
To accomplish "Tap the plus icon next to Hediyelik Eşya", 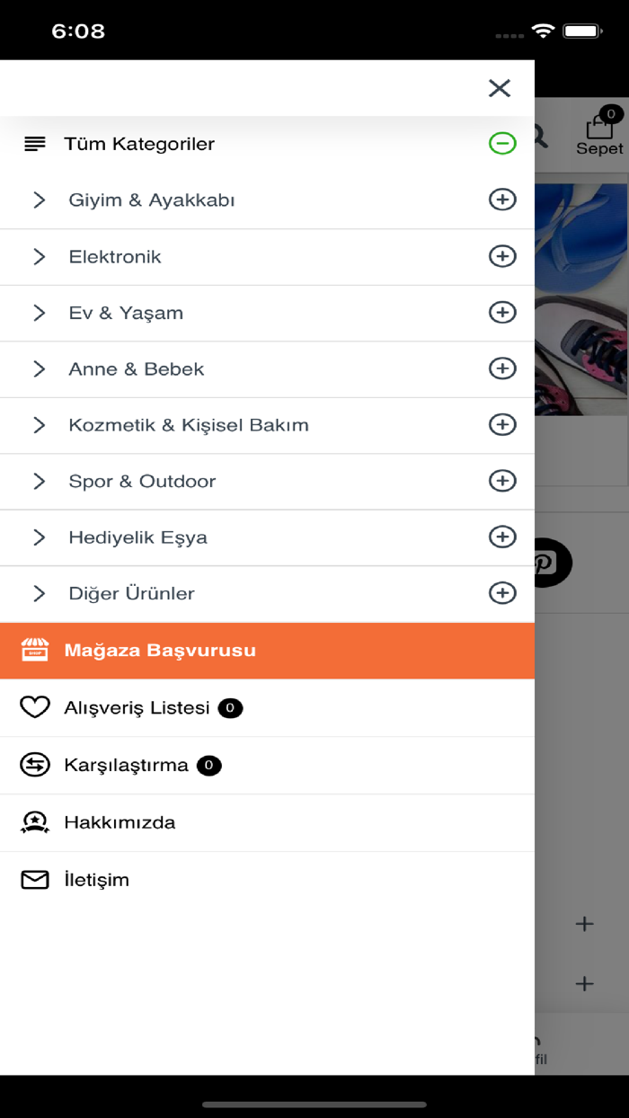I will (502, 537).
